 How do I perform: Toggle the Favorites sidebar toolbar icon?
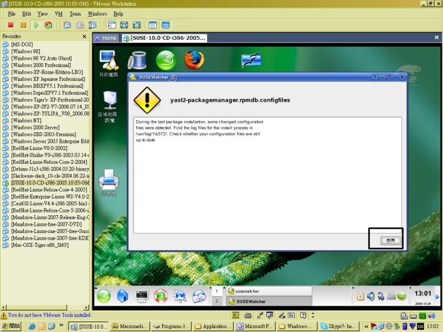coord(112,25)
